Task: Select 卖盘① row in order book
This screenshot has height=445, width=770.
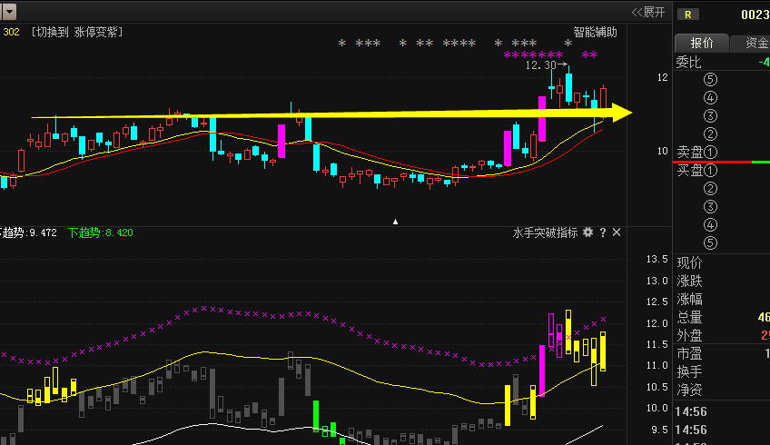Action: [x=696, y=152]
